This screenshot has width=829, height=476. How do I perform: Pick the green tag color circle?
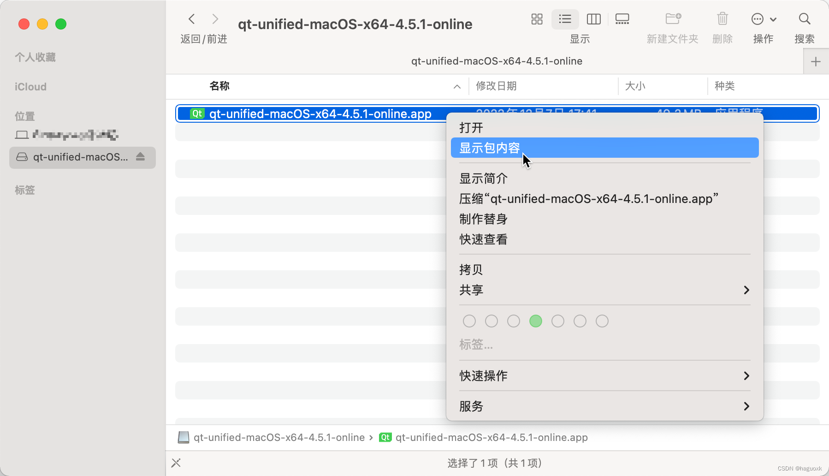tap(536, 321)
